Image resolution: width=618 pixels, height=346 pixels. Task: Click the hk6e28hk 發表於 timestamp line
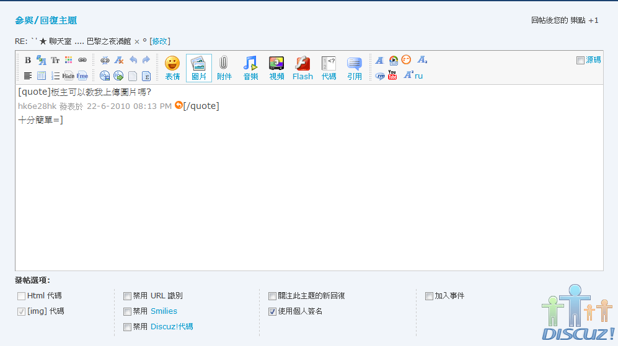coord(95,106)
